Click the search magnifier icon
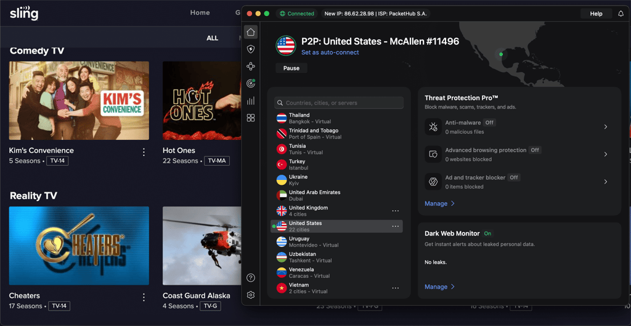Viewport: 631px width, 326px height. coord(280,103)
